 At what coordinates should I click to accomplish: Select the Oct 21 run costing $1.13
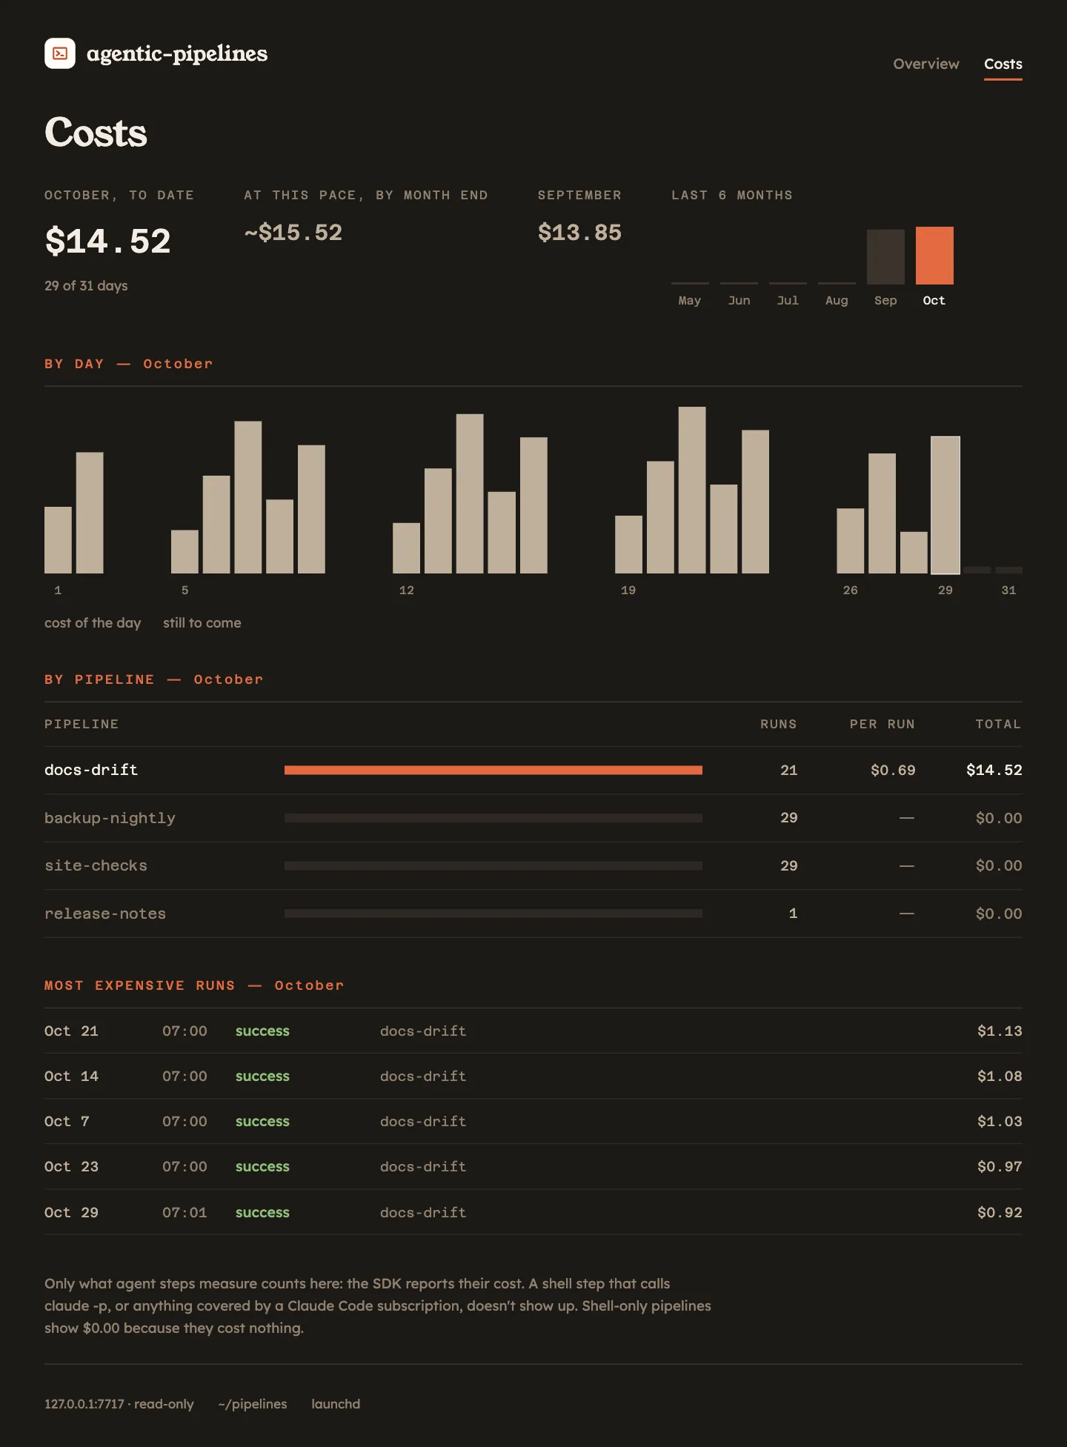[533, 1031]
